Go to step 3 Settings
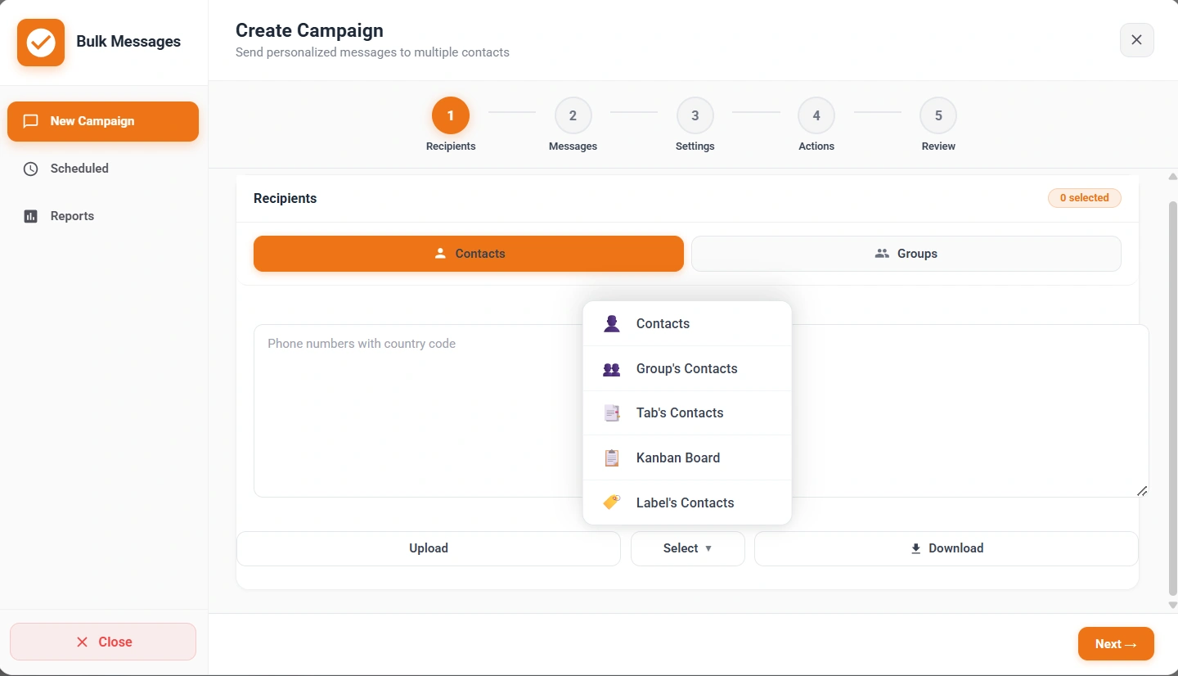The width and height of the screenshot is (1178, 676). [695, 115]
